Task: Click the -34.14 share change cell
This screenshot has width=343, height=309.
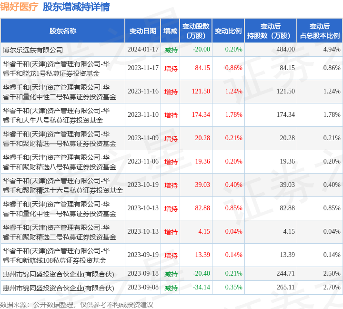Action: (x=201, y=288)
